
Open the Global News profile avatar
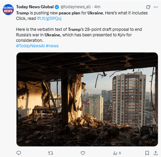point(8,10)
